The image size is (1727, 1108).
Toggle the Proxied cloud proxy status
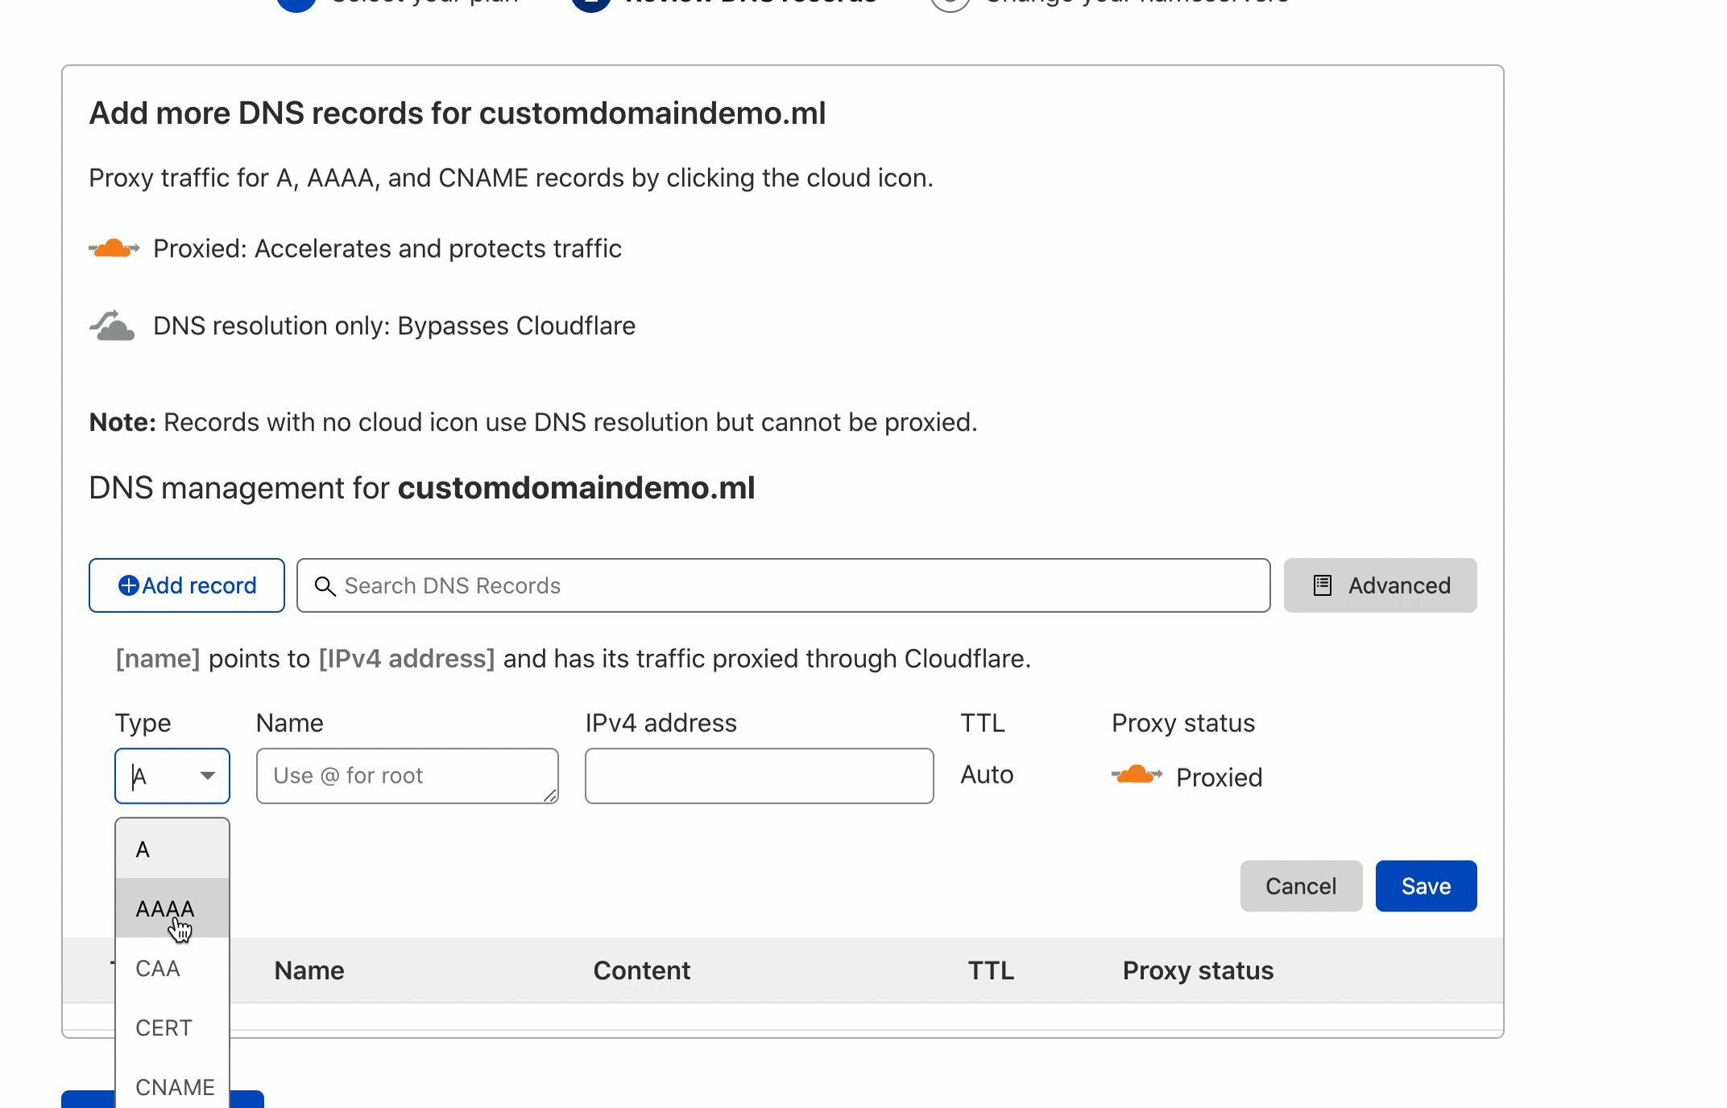(1137, 775)
